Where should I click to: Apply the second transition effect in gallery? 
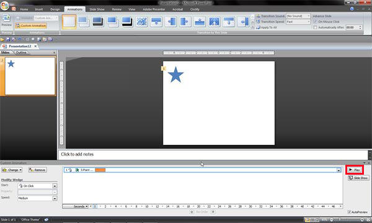tap(84, 22)
